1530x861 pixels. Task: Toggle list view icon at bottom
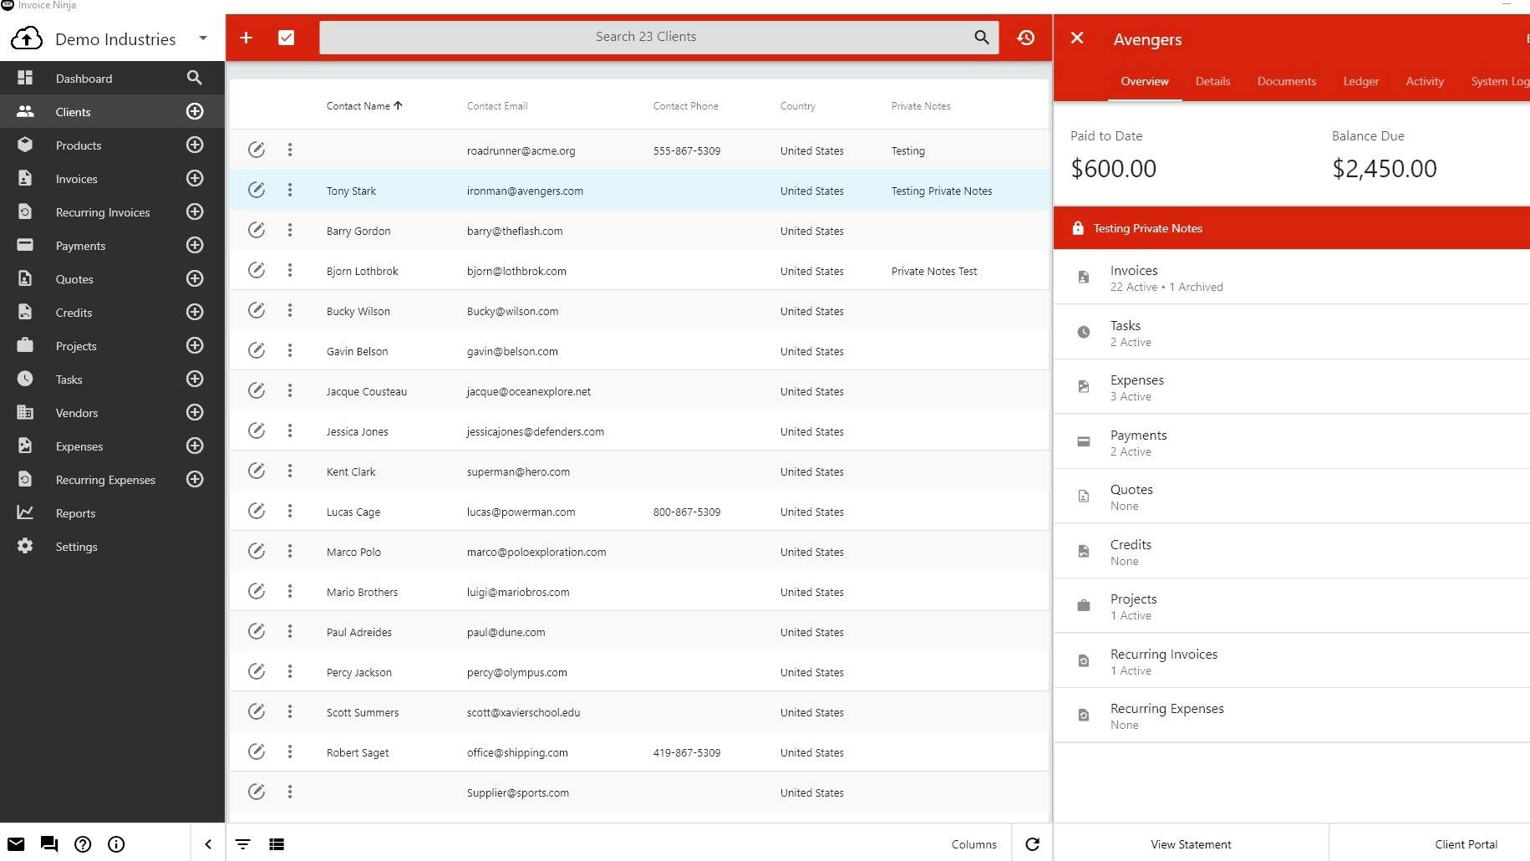point(277,844)
